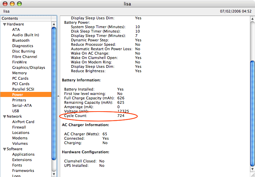Open Applications under Software
This screenshot has height=177, width=255.
23,154
